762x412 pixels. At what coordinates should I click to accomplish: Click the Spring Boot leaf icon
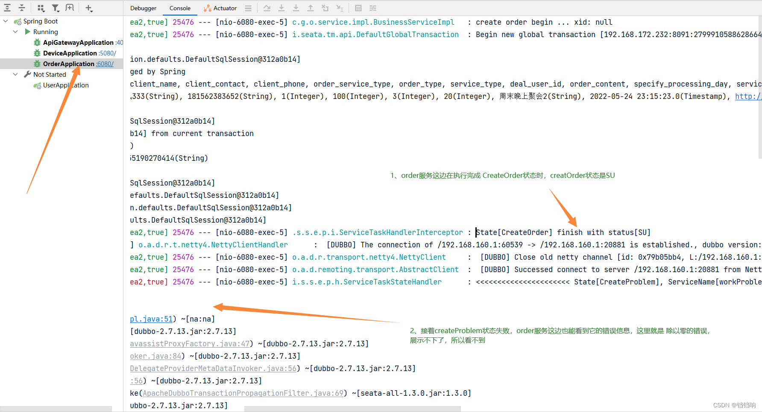(x=18, y=21)
